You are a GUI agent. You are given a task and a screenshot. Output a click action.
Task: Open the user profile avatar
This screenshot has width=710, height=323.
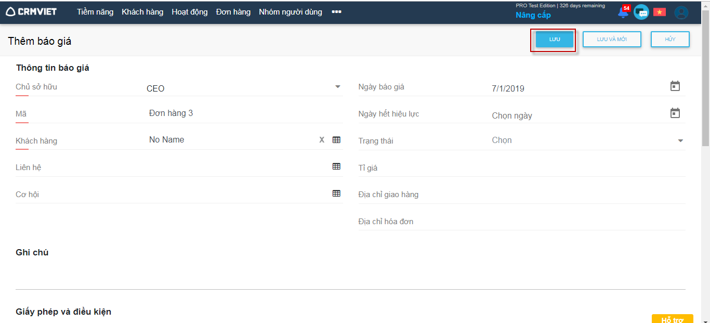pyautogui.click(x=681, y=12)
